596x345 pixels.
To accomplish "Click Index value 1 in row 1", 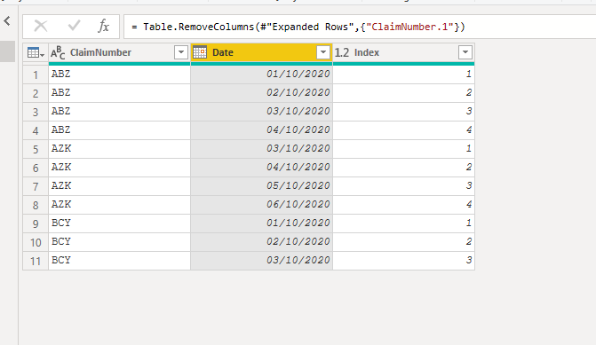I will [403, 74].
